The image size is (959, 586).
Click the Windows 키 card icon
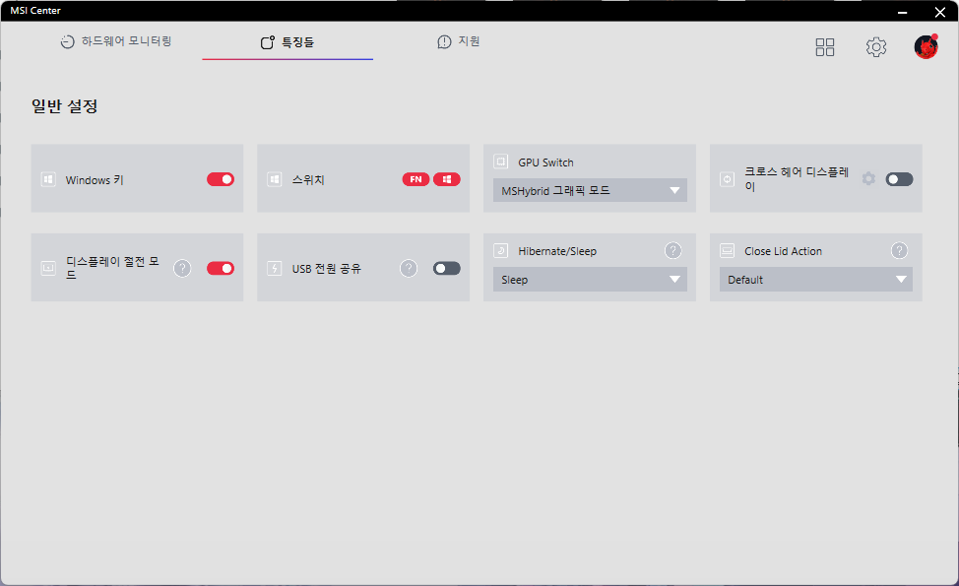pos(48,179)
